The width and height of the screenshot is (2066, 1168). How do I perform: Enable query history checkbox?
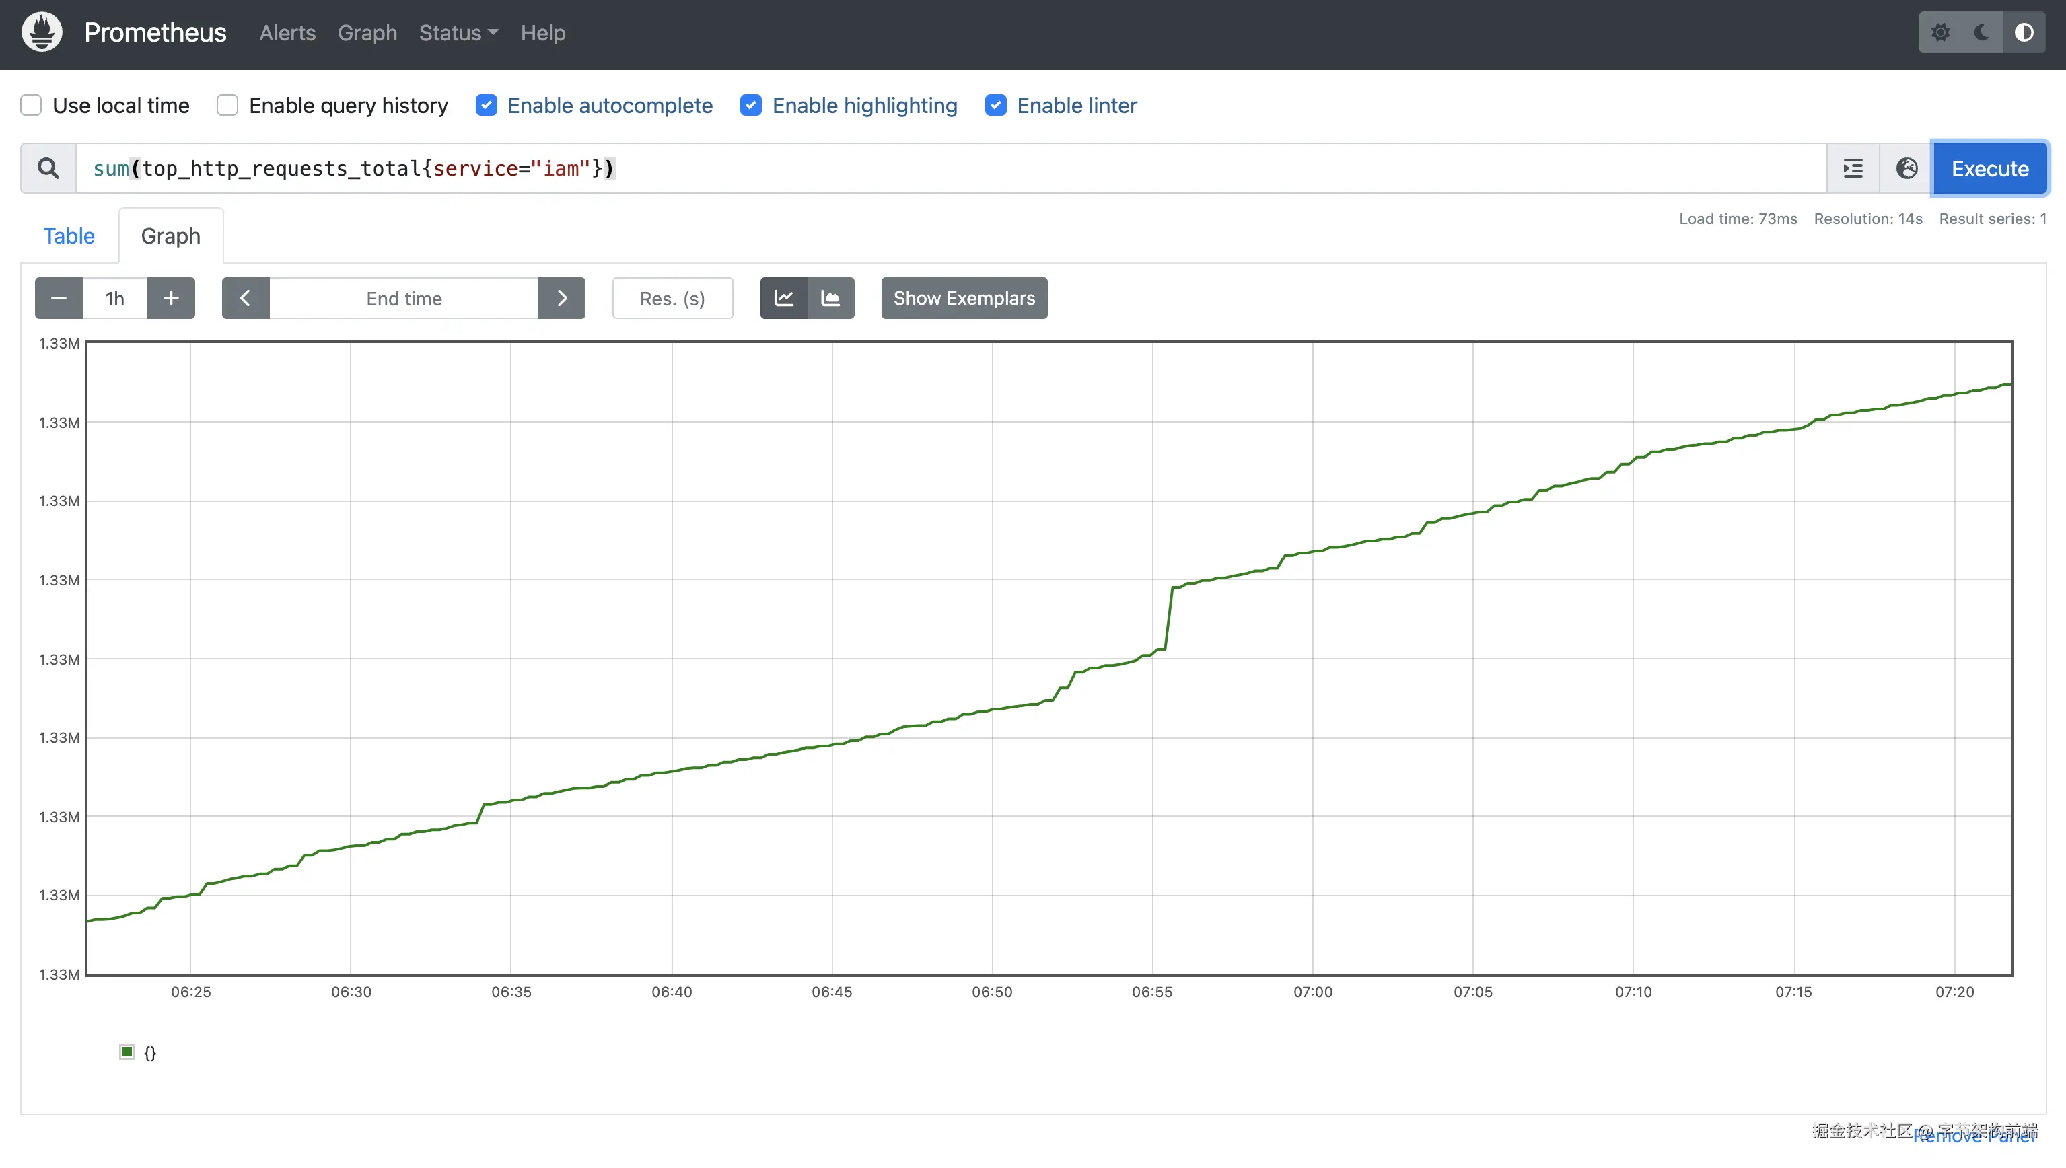227,105
